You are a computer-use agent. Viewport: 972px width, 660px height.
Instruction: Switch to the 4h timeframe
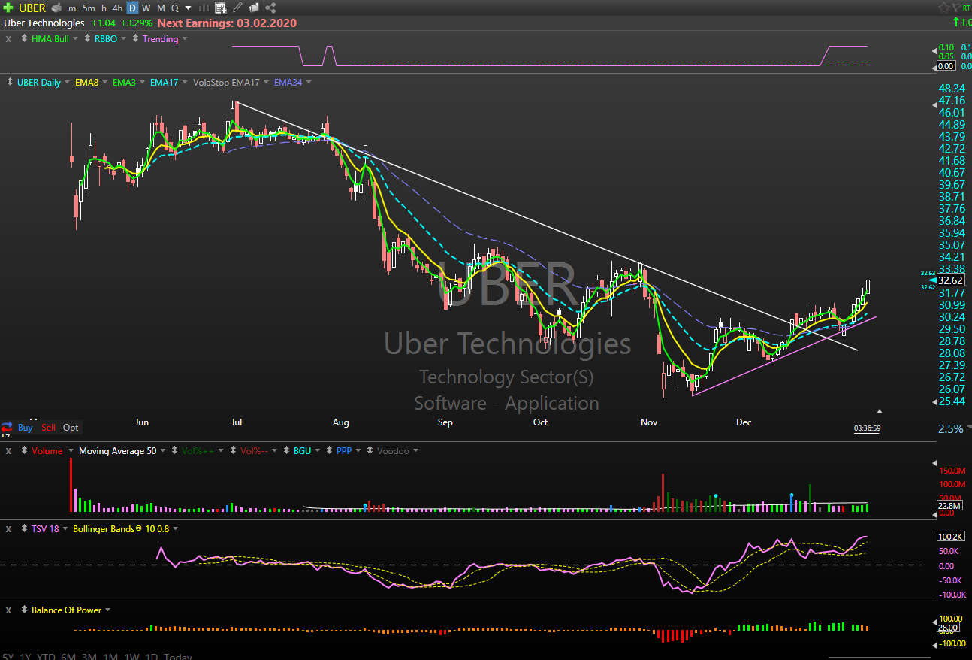point(117,8)
